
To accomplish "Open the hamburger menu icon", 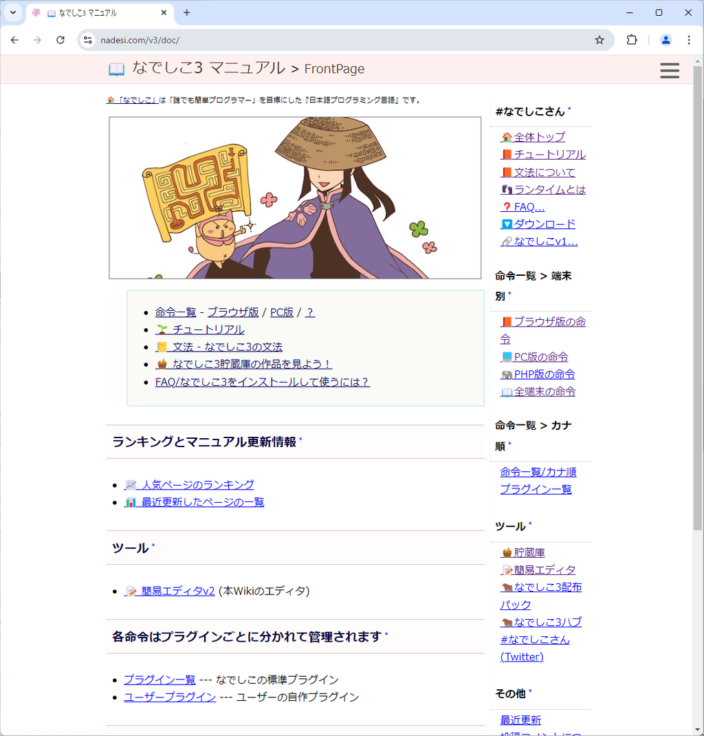I will 669,70.
